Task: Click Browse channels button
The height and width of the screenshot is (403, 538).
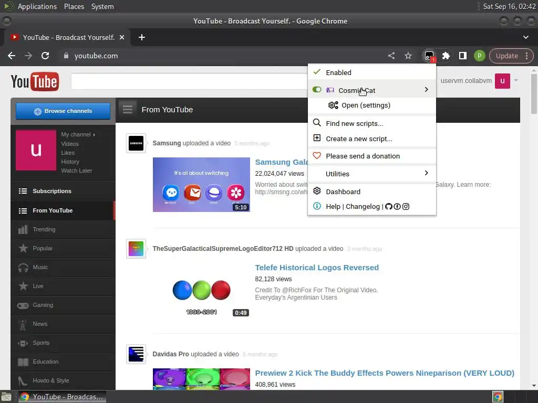Action: pyautogui.click(x=63, y=111)
